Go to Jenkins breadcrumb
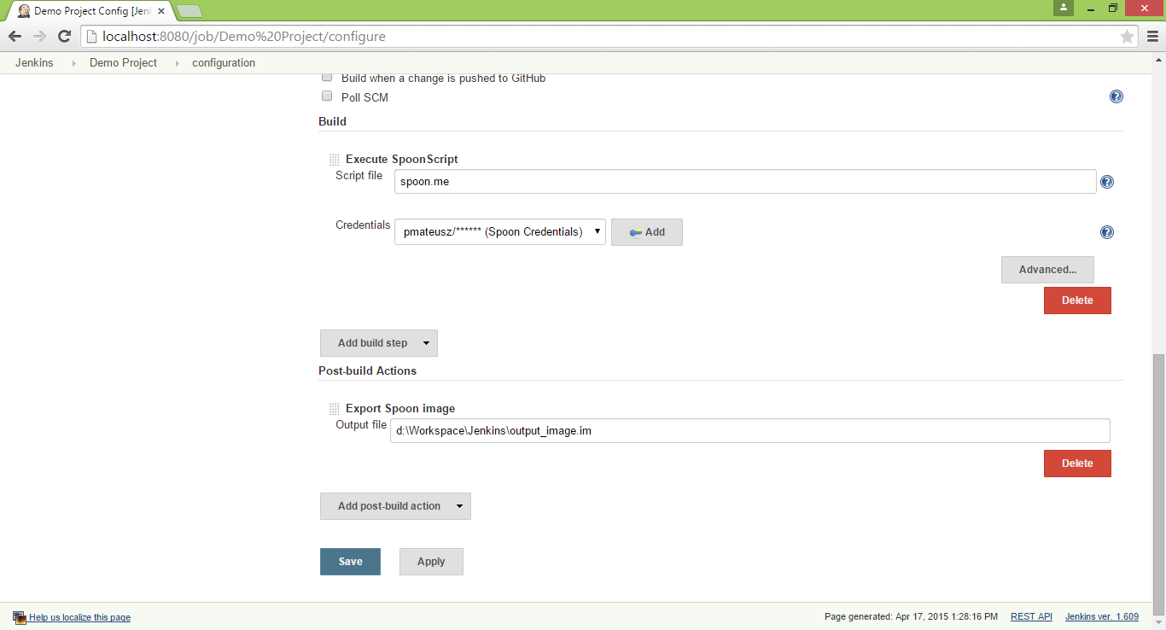 [34, 63]
